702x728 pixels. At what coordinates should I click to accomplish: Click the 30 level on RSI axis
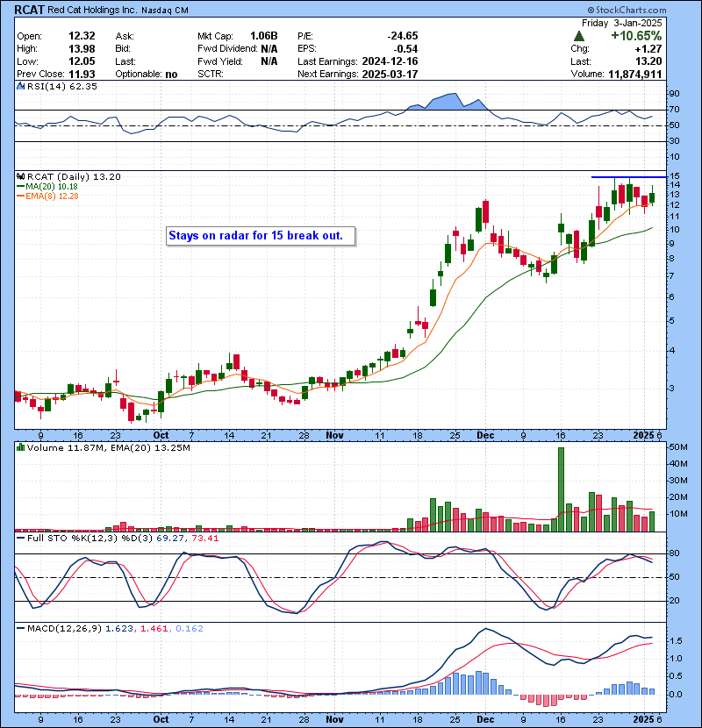(674, 140)
